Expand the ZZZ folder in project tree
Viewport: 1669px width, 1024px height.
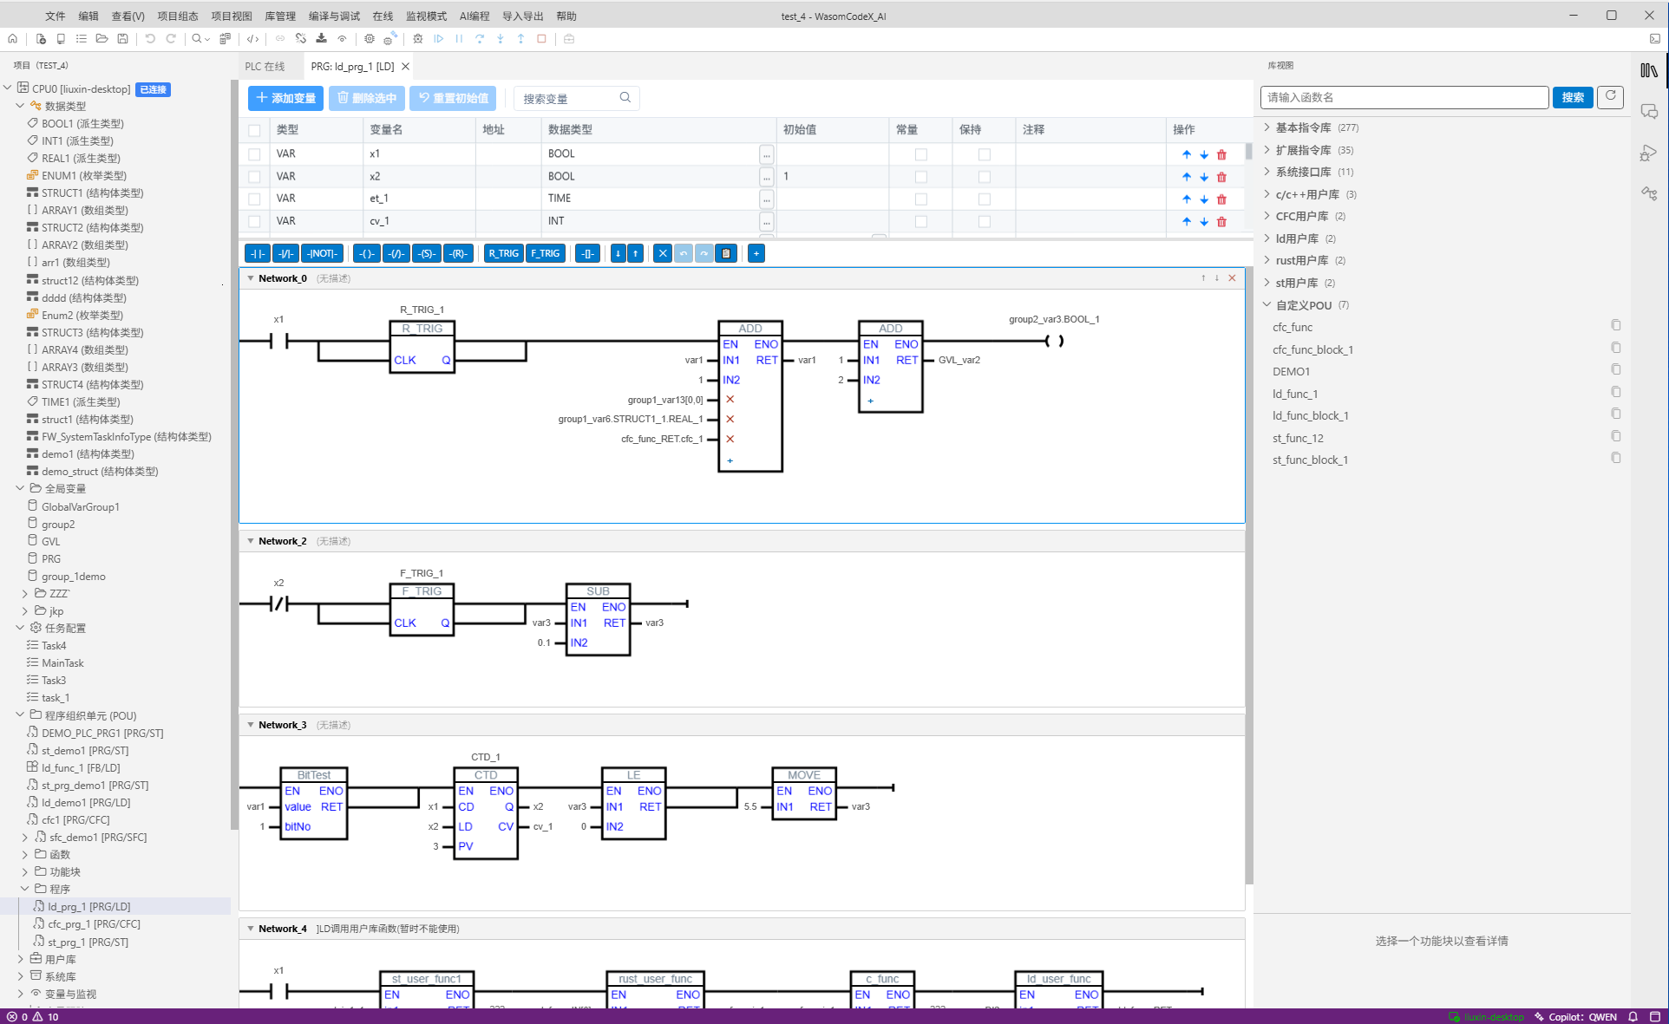25,593
